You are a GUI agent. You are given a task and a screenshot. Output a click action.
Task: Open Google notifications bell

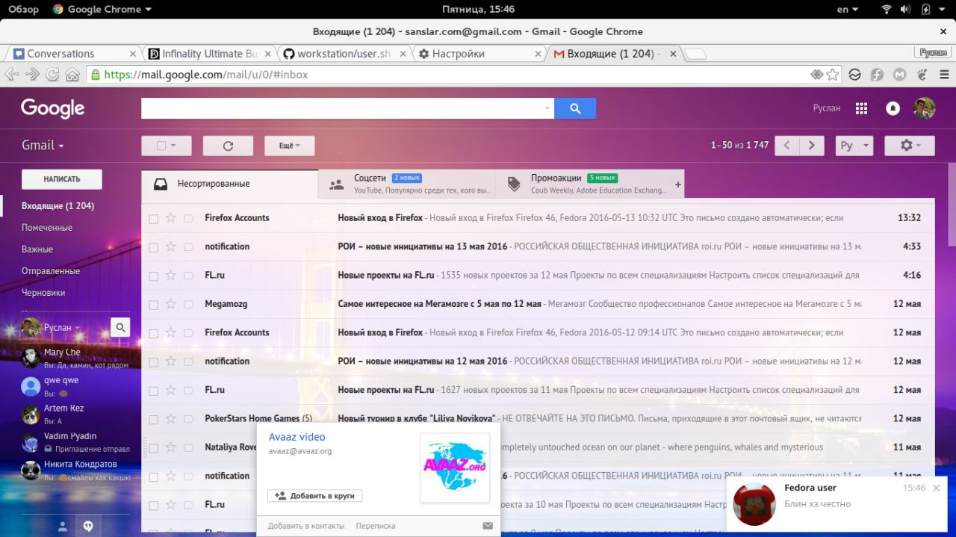(893, 108)
